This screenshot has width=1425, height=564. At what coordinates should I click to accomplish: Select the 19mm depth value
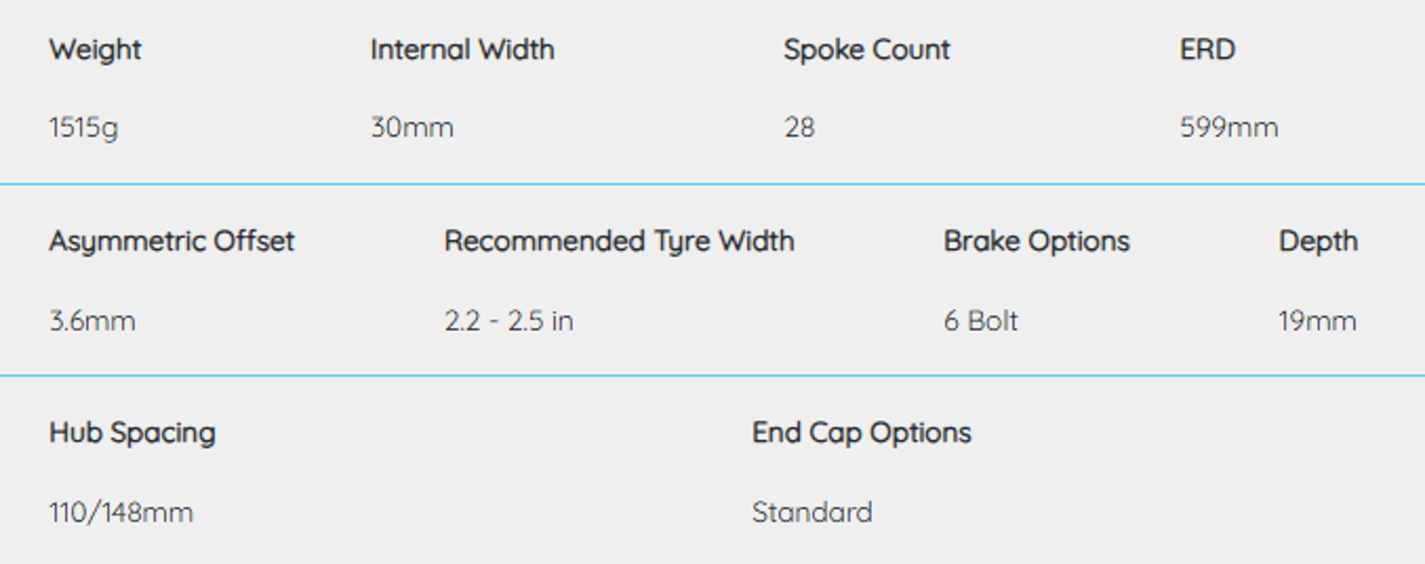(x=1317, y=321)
